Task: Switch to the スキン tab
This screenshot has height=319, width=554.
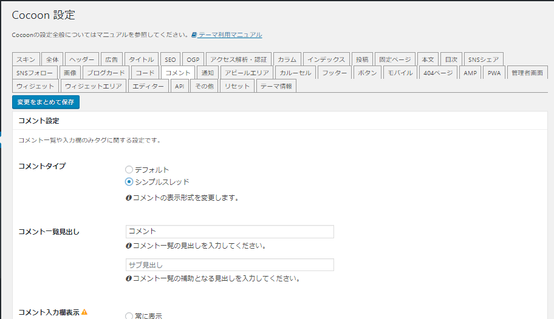Action: click(x=26, y=59)
